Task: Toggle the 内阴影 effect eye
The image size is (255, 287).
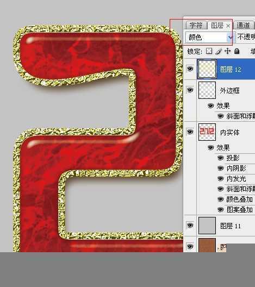Action: coord(220,168)
